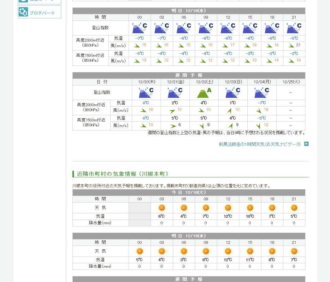The height and width of the screenshot is (282, 330).
Task: Click tomorrow's 21:00 climbing index C icon
Action: coord(294,28)
